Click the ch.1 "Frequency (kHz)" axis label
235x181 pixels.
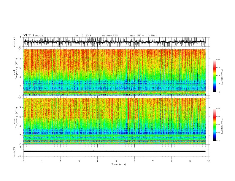click(17, 69)
